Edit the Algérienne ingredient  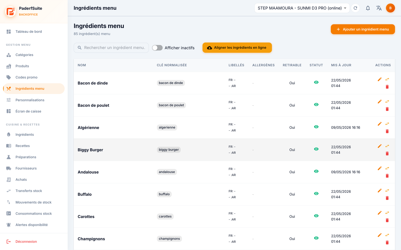point(380,124)
